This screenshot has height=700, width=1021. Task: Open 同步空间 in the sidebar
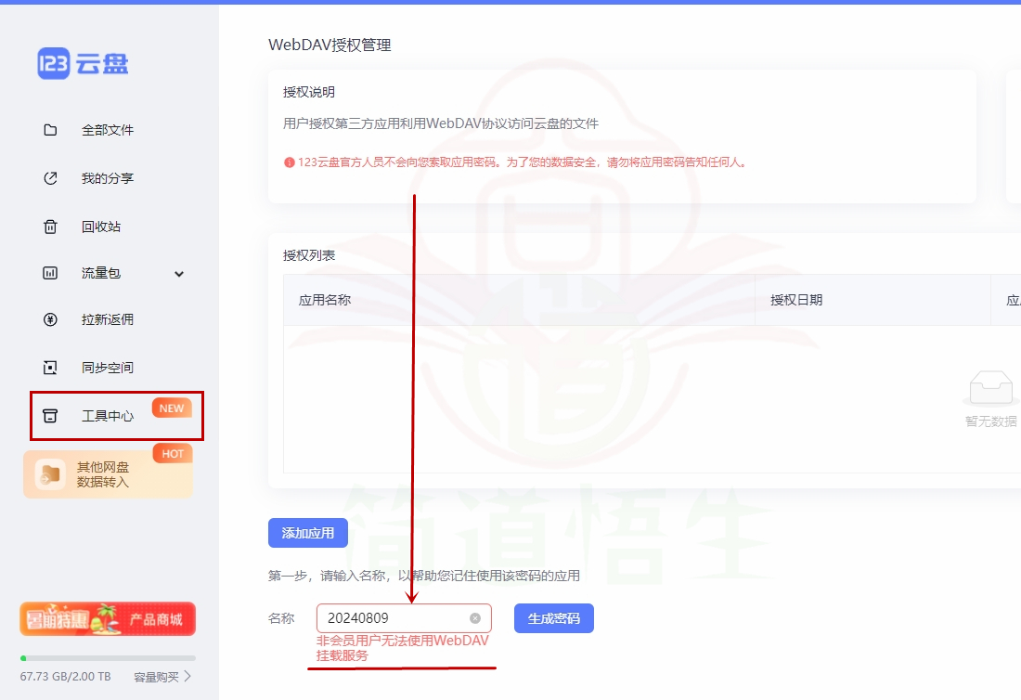coord(108,368)
